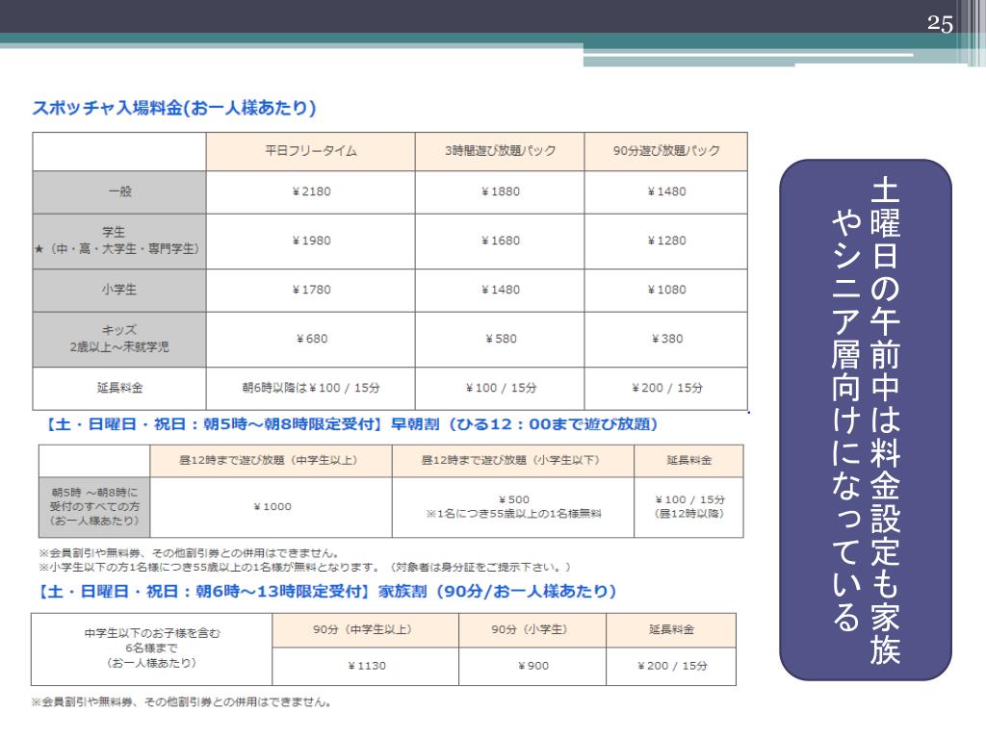986x739 pixels.
Task: Click the bottom 会員割引や無料券 note under 家族割 table
Action: pos(182,701)
